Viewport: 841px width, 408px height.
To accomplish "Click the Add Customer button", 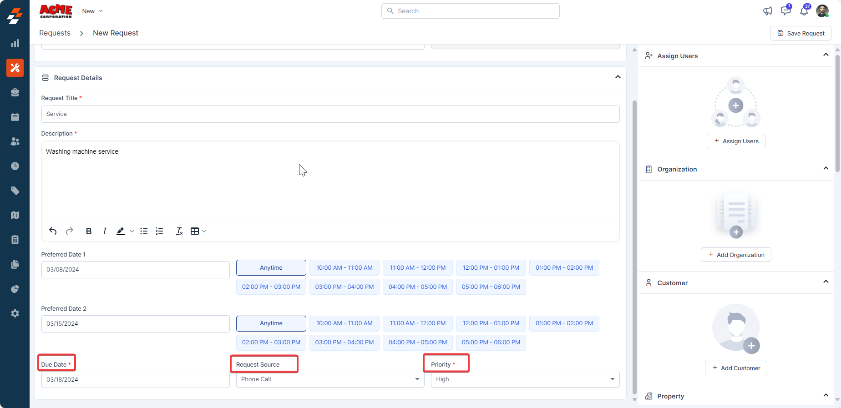I will click(736, 368).
